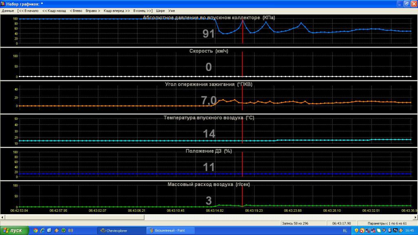This screenshot has height=235, width=418.
Task: Jump to end with В конец >>
Action: coord(142,11)
